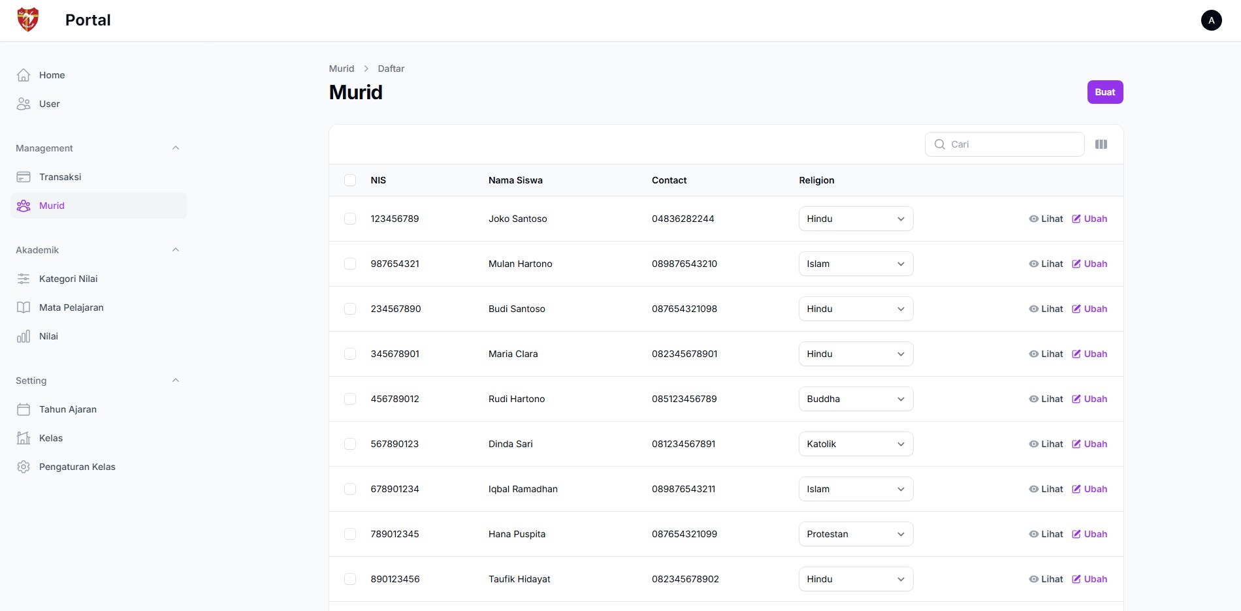Check the row for Dinda Sari
Screen dimensions: 1241x611
pos(350,444)
